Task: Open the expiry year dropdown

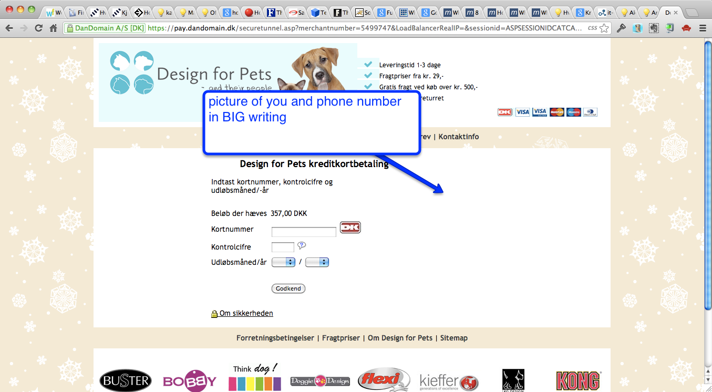Action: point(317,262)
